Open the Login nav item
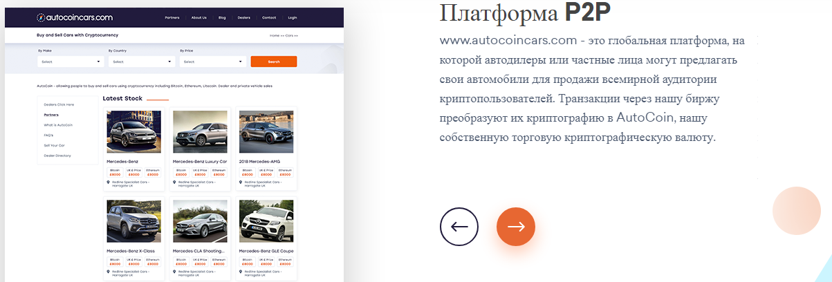Image resolution: width=832 pixels, height=282 pixels. point(293,17)
